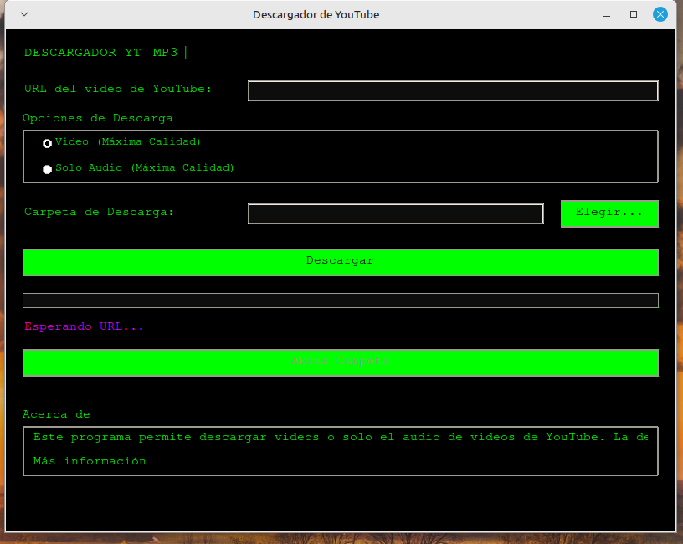Click the download progress bar
Viewport: 683px width, 544px height.
[340, 300]
